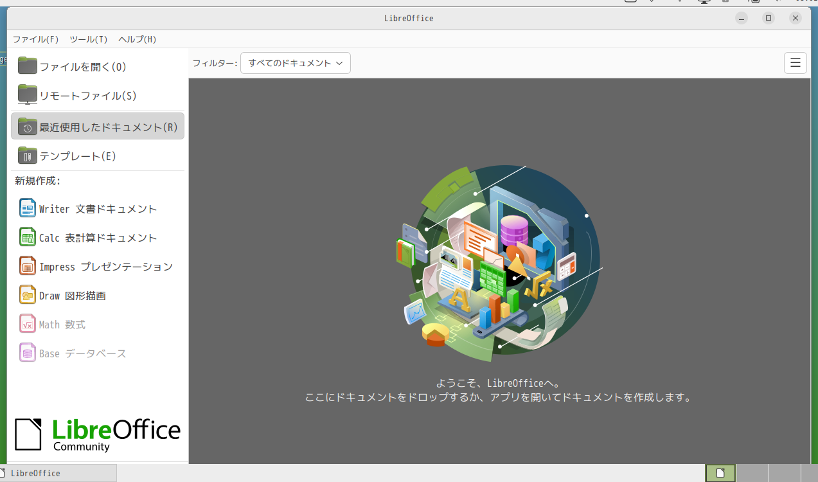Open the ヘルプ menu
Image resolution: width=818 pixels, height=482 pixels.
[x=137, y=39]
